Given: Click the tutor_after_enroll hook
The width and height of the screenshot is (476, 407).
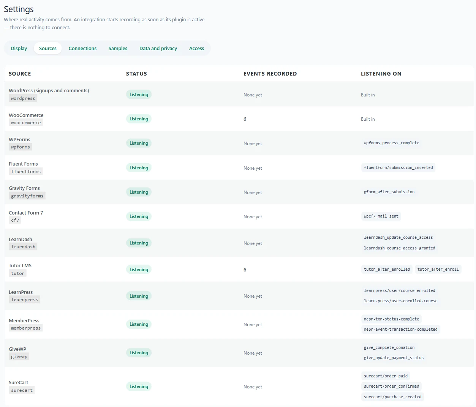Looking at the screenshot, I should click(x=438, y=269).
